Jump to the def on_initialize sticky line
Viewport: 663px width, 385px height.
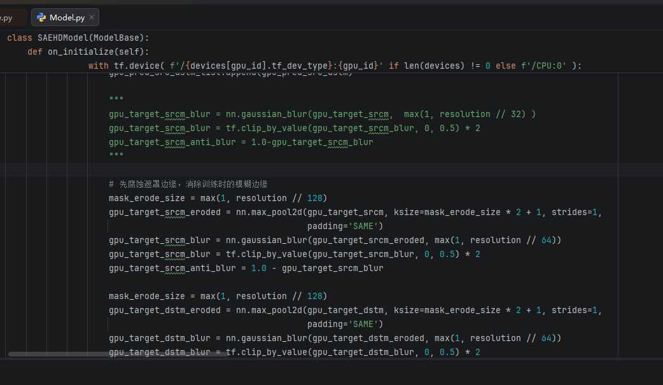pos(88,52)
